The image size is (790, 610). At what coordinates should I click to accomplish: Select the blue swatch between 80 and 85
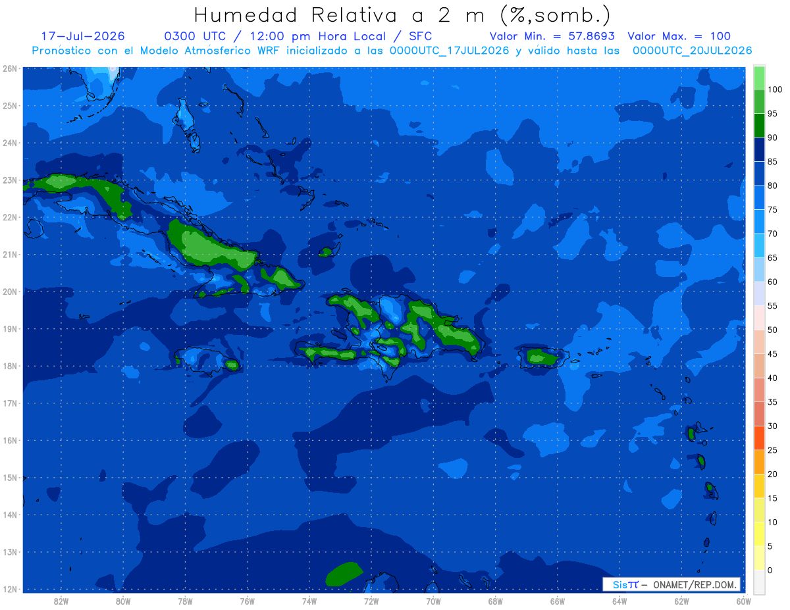pos(759,174)
